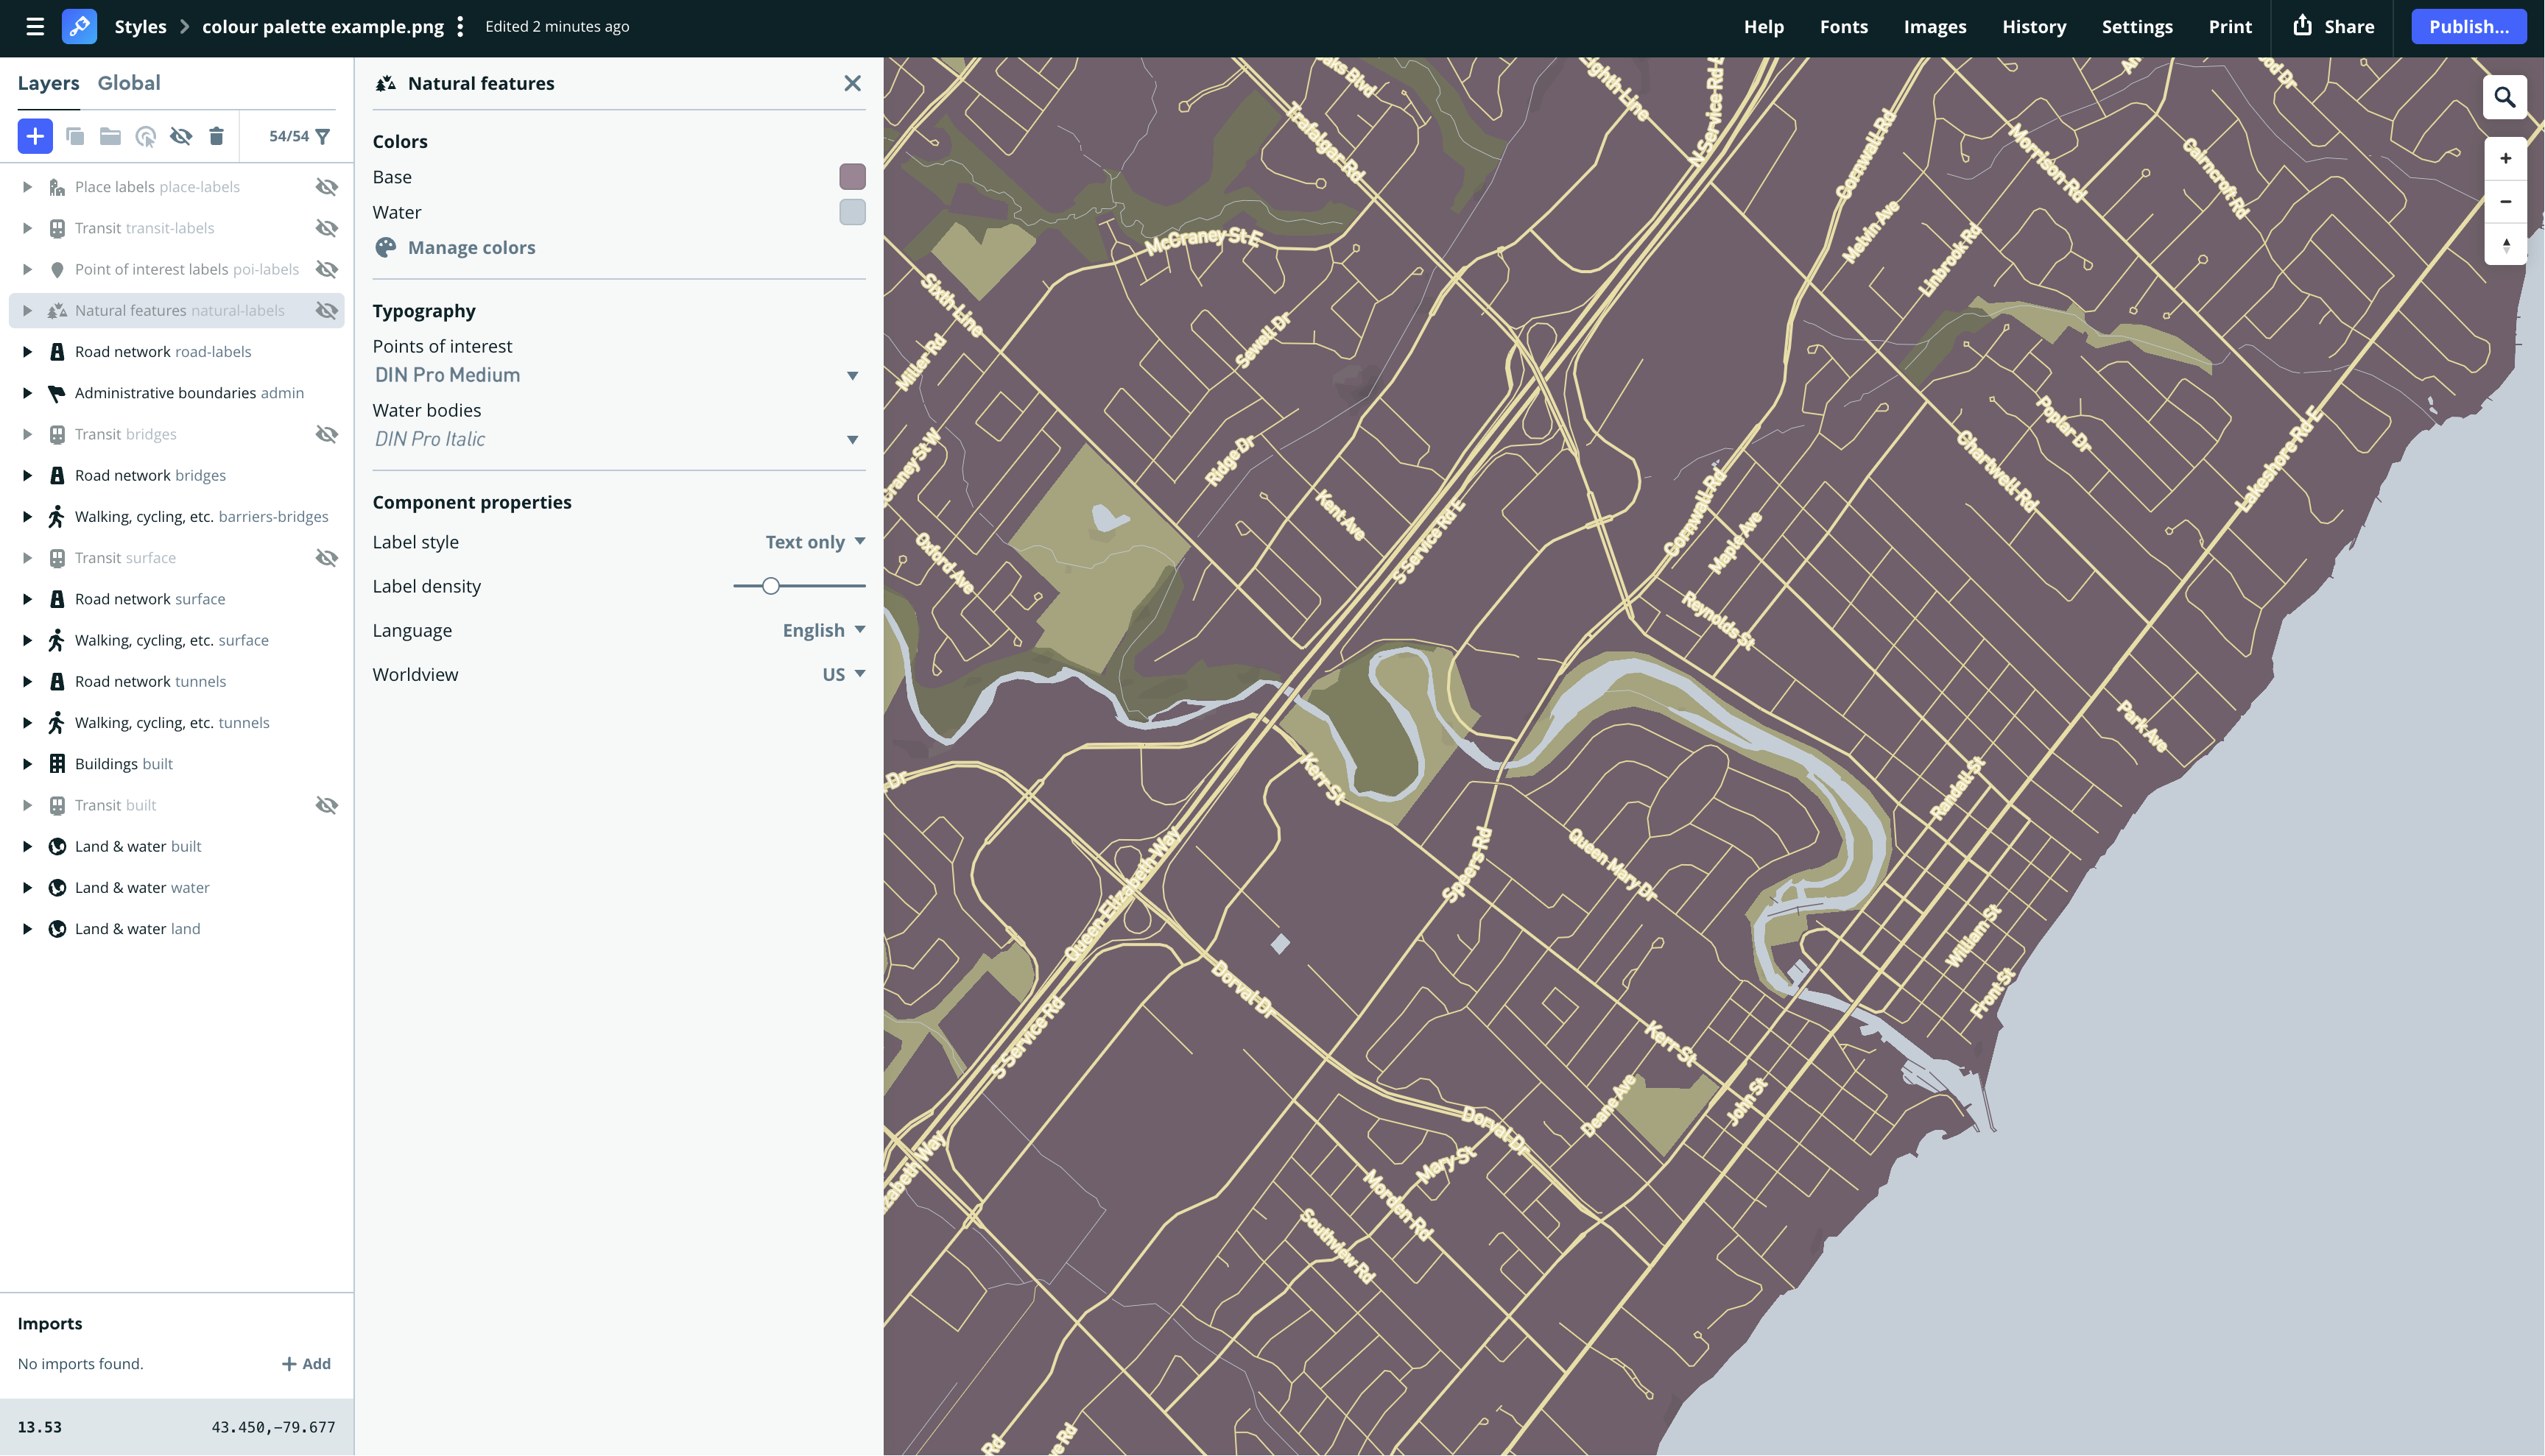
Task: Open the hamburger main menu
Action: pos(35,27)
